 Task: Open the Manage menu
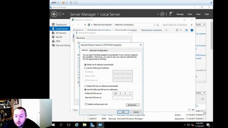pos(180,14)
